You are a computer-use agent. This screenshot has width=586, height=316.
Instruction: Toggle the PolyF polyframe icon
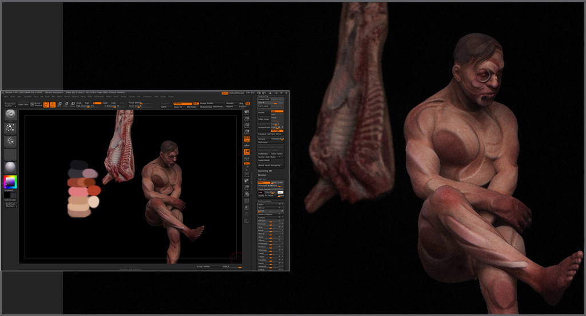(247, 201)
